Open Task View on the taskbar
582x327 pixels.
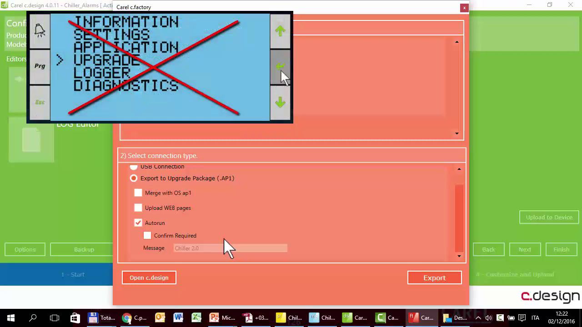click(x=54, y=318)
